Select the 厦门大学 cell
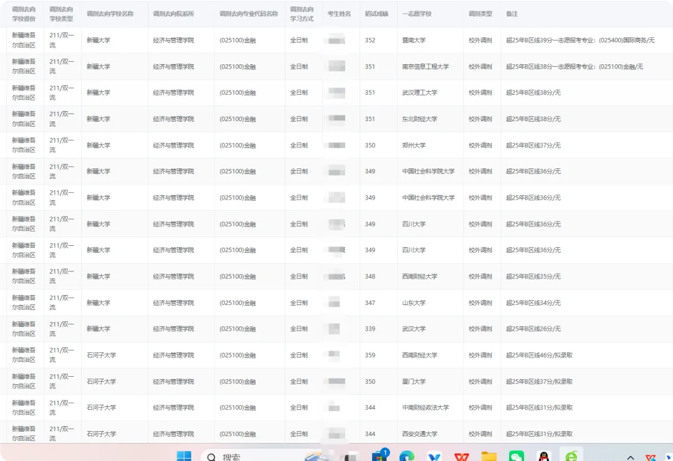The image size is (673, 461). tap(414, 382)
